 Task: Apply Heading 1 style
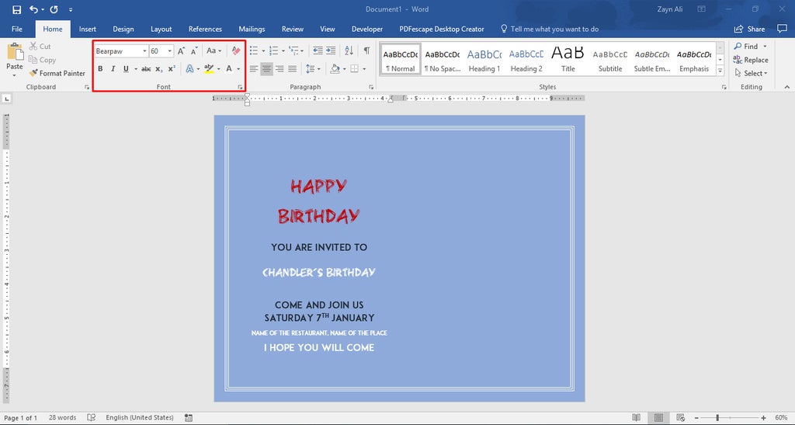pyautogui.click(x=484, y=60)
